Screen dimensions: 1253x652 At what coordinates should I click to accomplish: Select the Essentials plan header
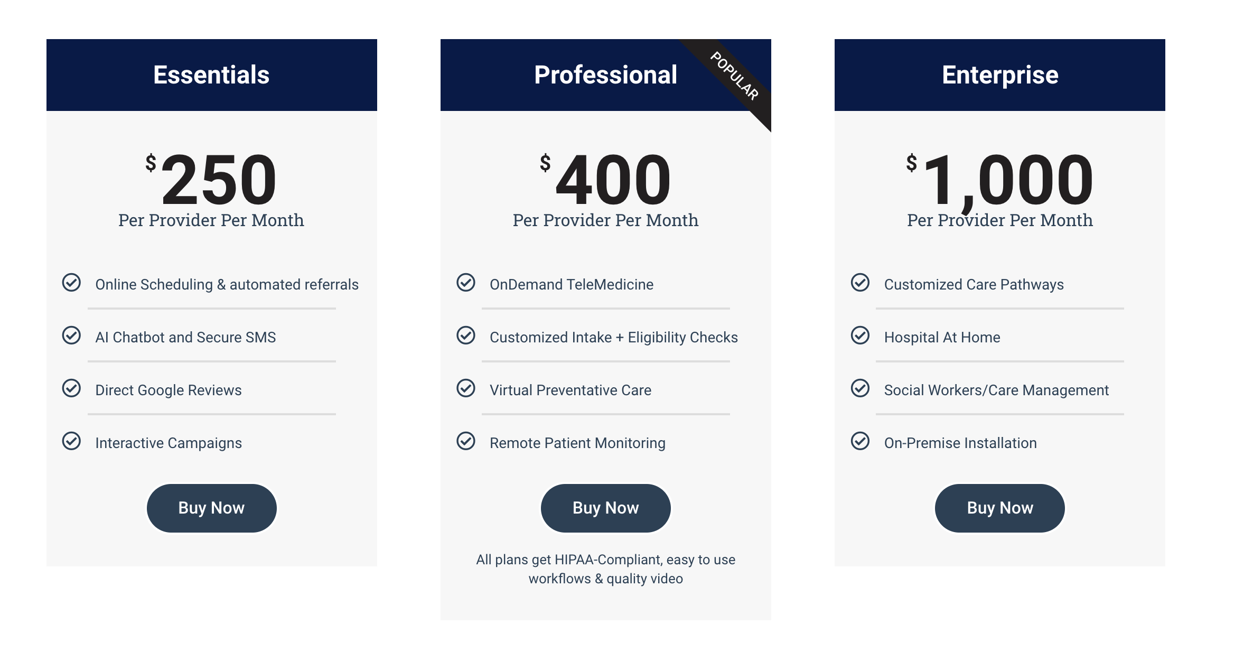tap(211, 75)
